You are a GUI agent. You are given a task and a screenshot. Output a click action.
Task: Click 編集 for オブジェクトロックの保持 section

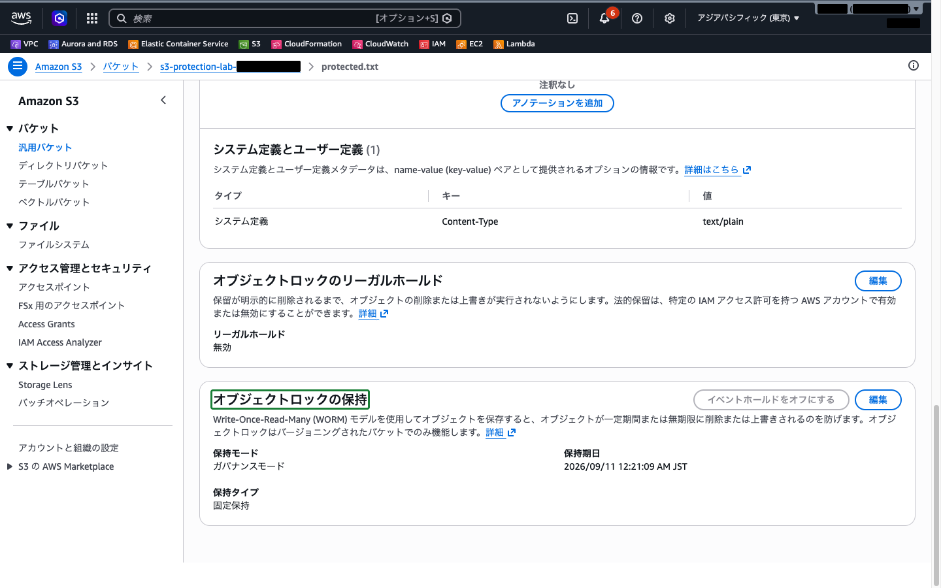point(878,400)
